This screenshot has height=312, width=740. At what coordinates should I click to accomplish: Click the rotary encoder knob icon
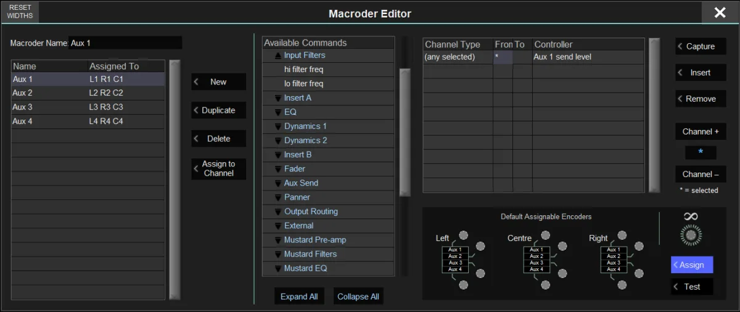click(691, 235)
